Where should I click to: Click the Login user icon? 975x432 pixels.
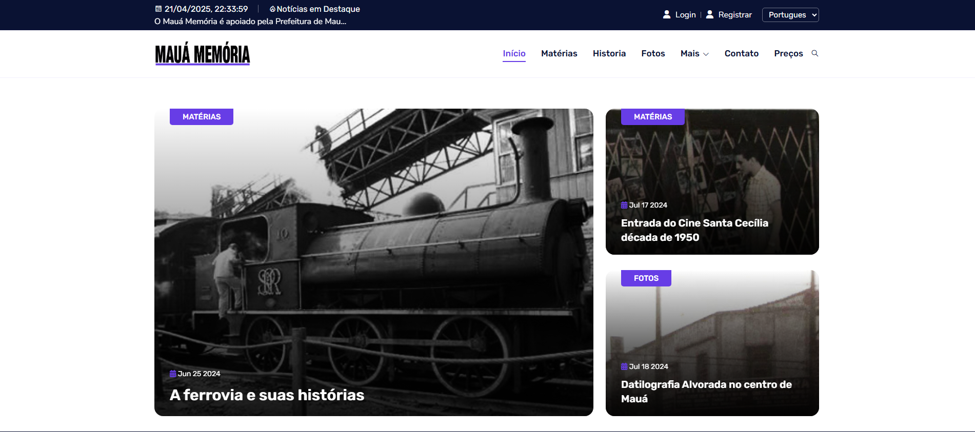point(667,14)
